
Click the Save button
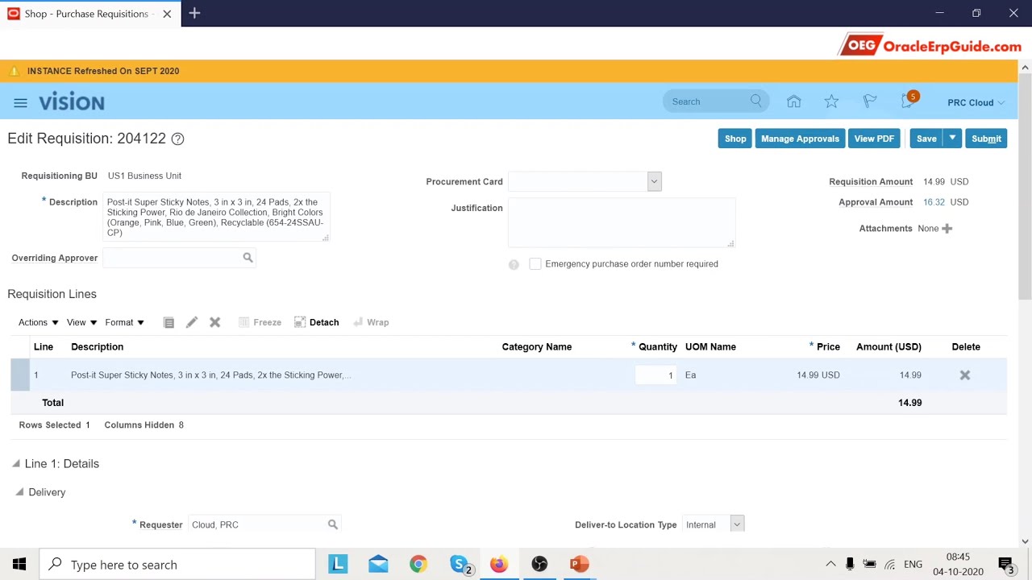pyautogui.click(x=926, y=139)
